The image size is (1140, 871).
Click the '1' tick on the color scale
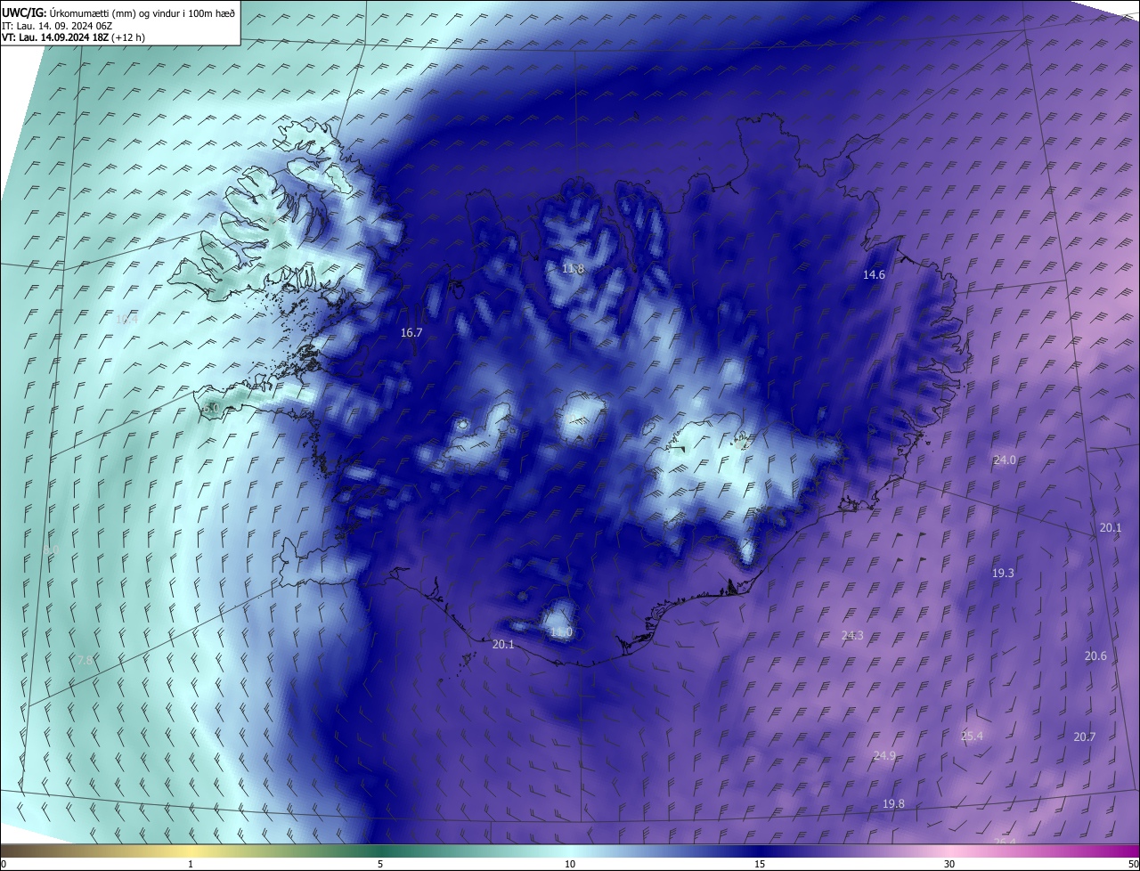point(191,865)
